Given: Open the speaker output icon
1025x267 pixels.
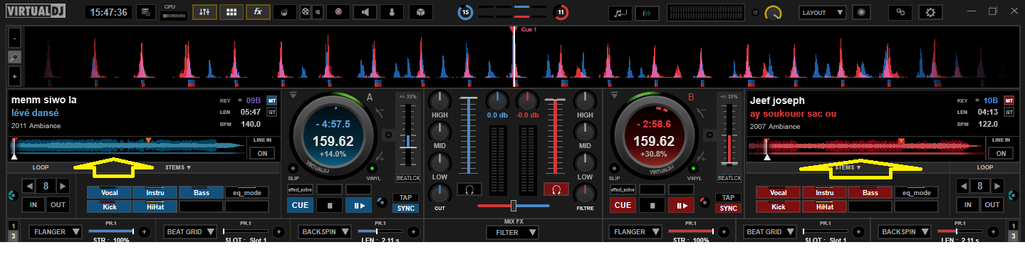Looking at the screenshot, I should tap(365, 12).
